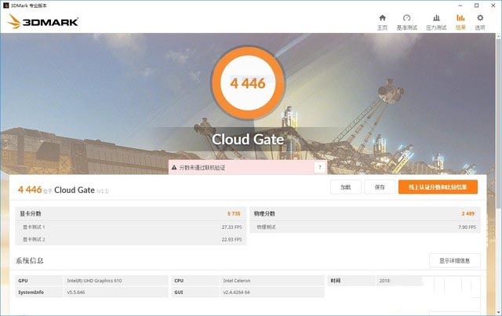Click the 加载 (Load) button
The height and width of the screenshot is (316, 502).
pos(345,187)
